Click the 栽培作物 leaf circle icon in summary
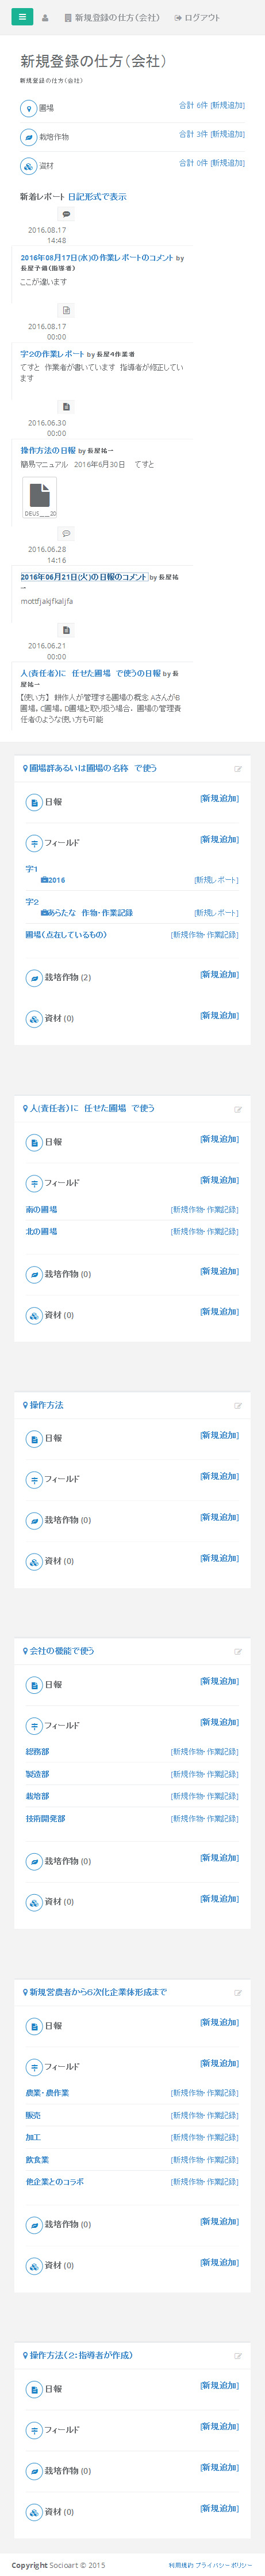This screenshot has height=2576, width=265. tap(28, 137)
